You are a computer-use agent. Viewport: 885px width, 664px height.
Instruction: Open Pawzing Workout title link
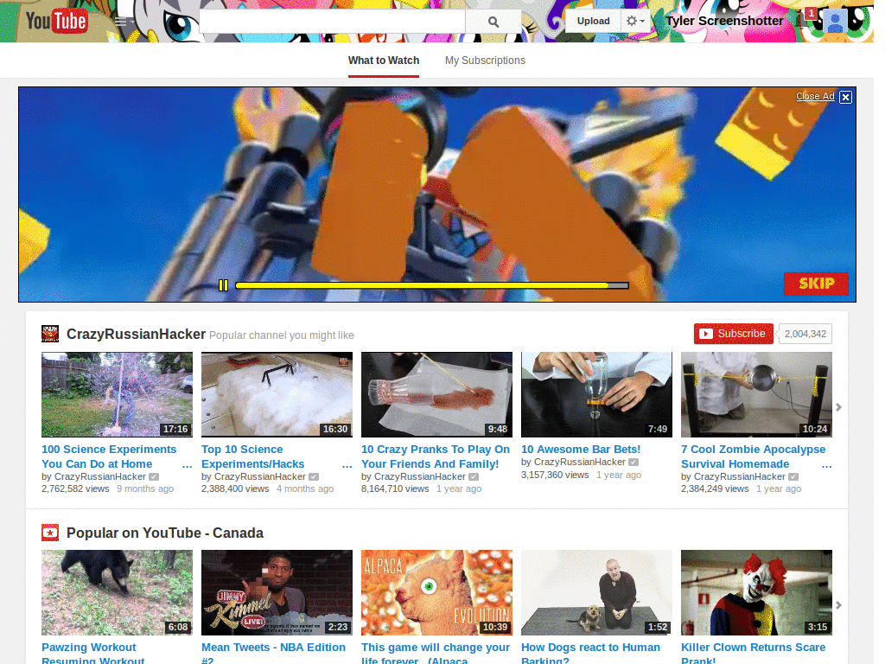click(x=93, y=654)
